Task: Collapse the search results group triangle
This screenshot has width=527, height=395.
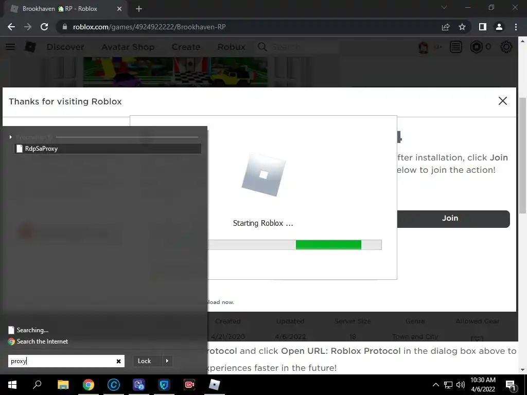Action: (11, 137)
